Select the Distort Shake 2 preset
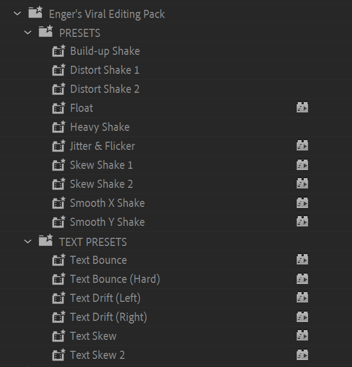Viewport: 352px width, 367px height. (104, 89)
